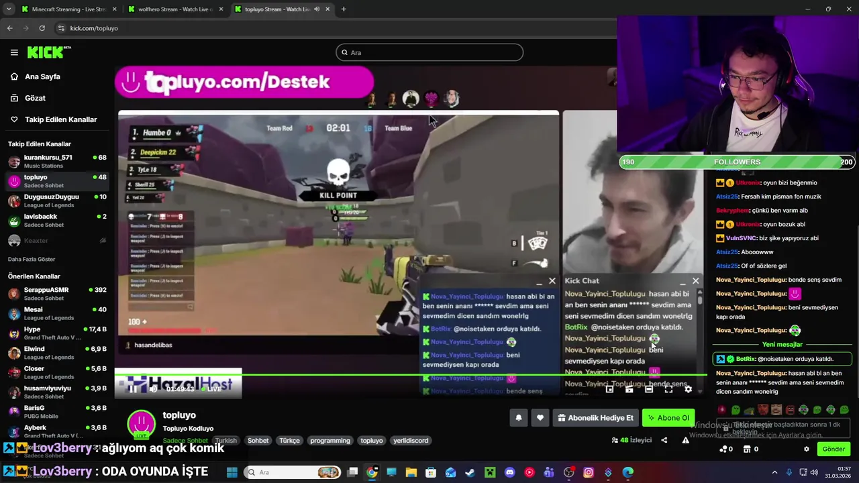
Task: Pause the stream video
Action: pyautogui.click(x=133, y=388)
